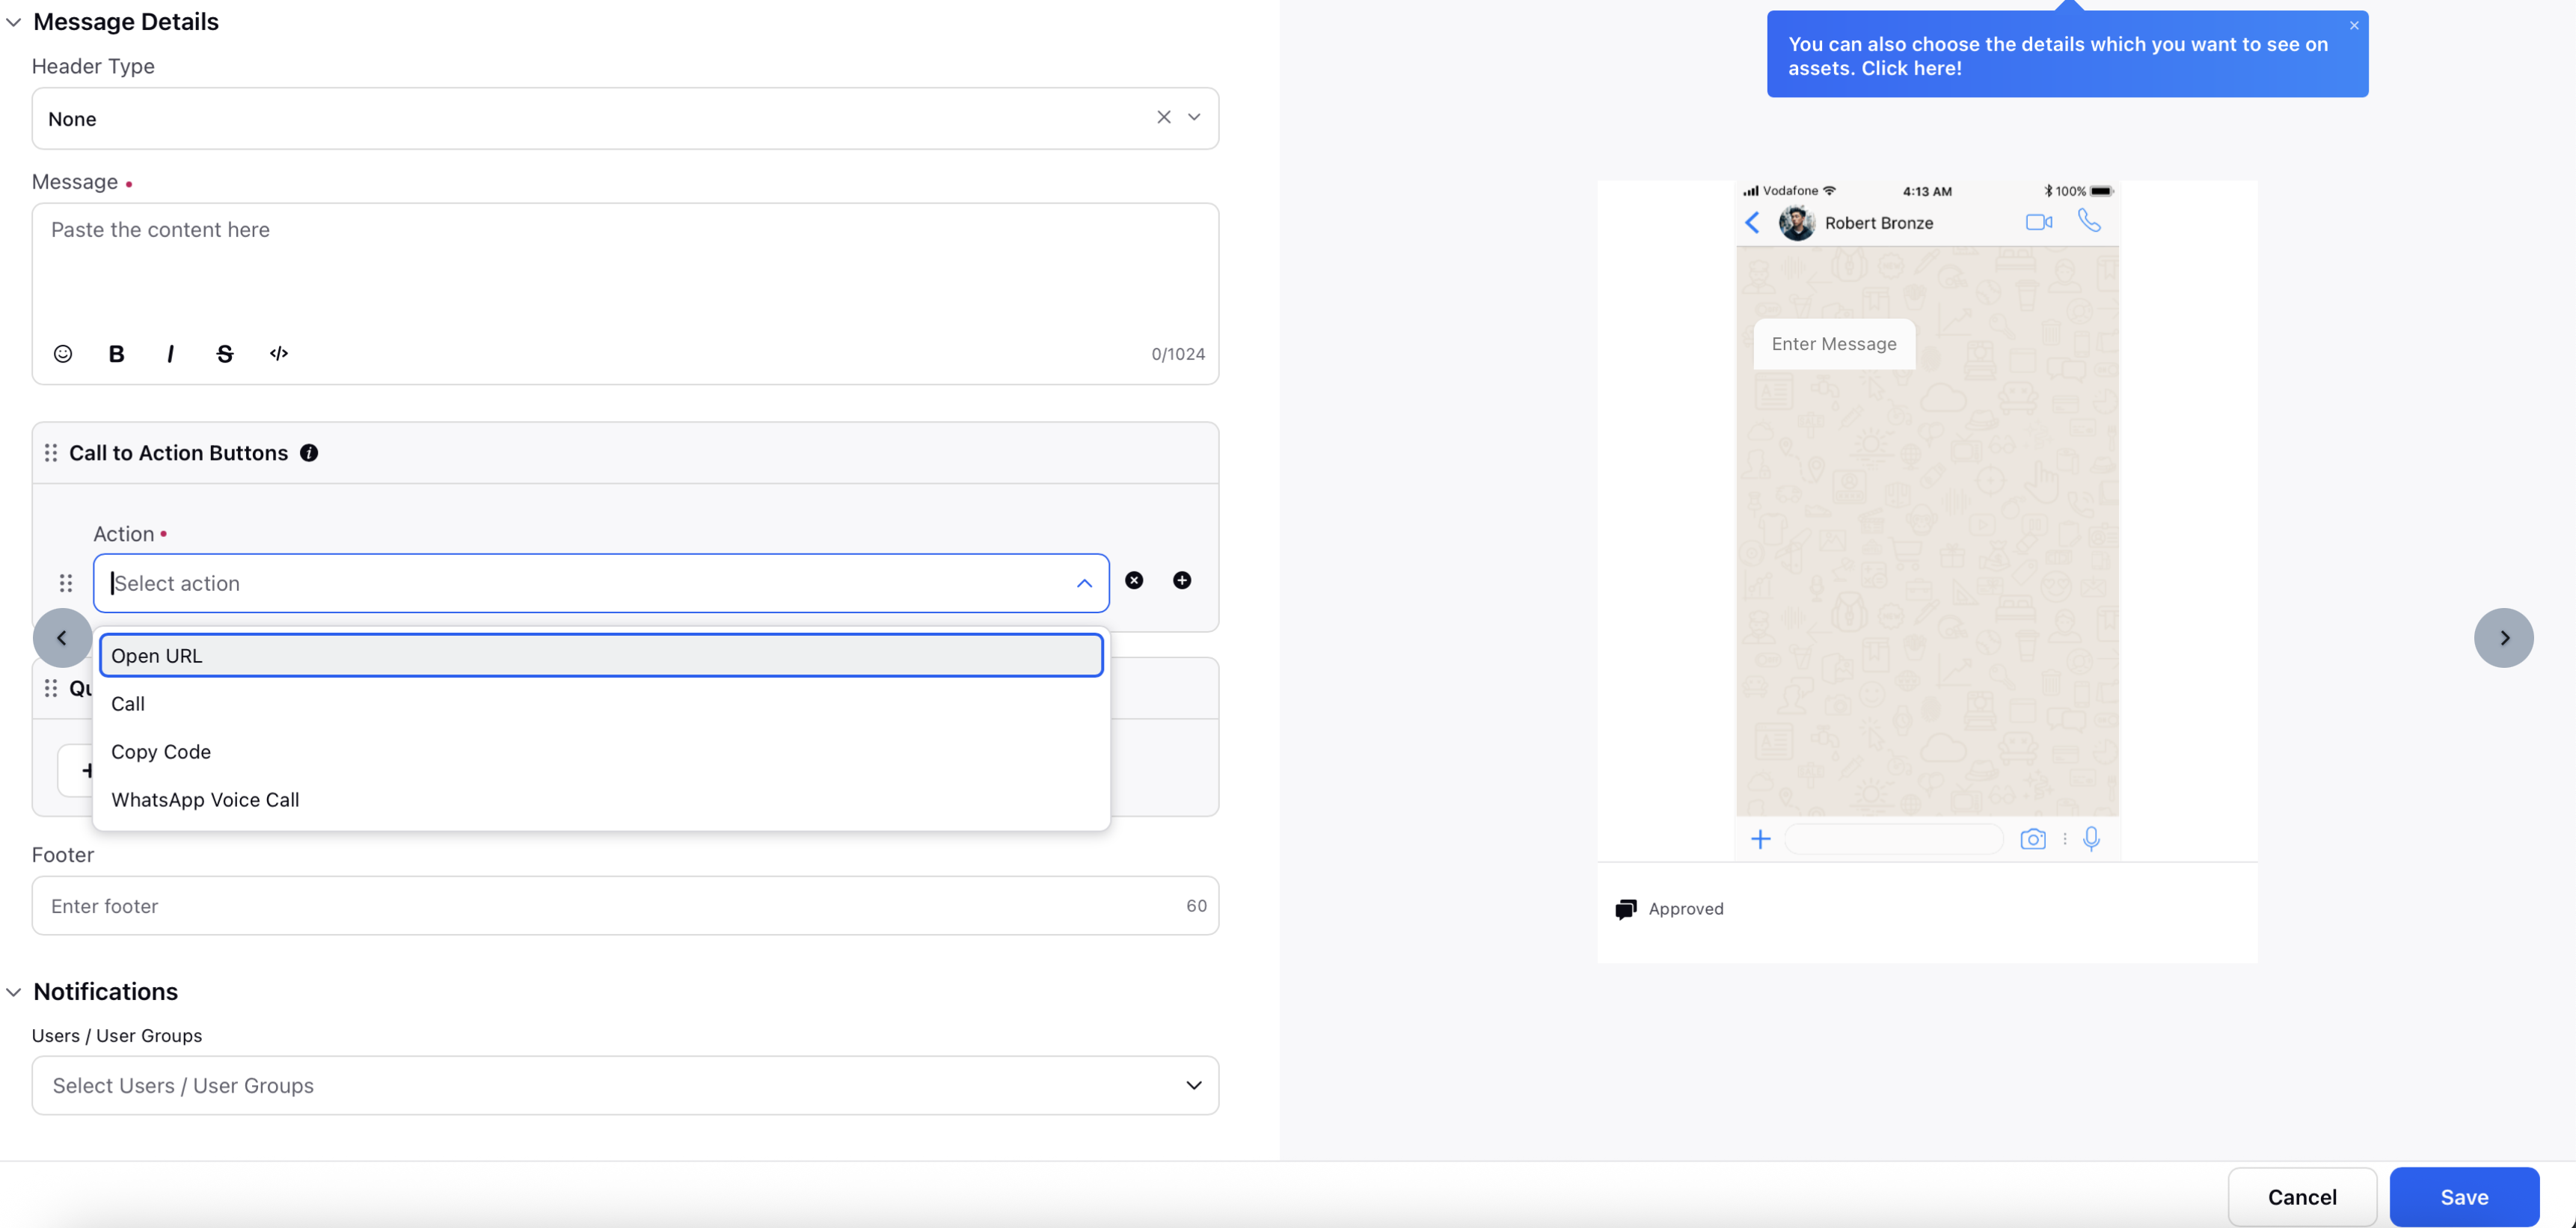Click the Save button
Image resolution: width=2576 pixels, height=1228 pixels.
[2464, 1197]
